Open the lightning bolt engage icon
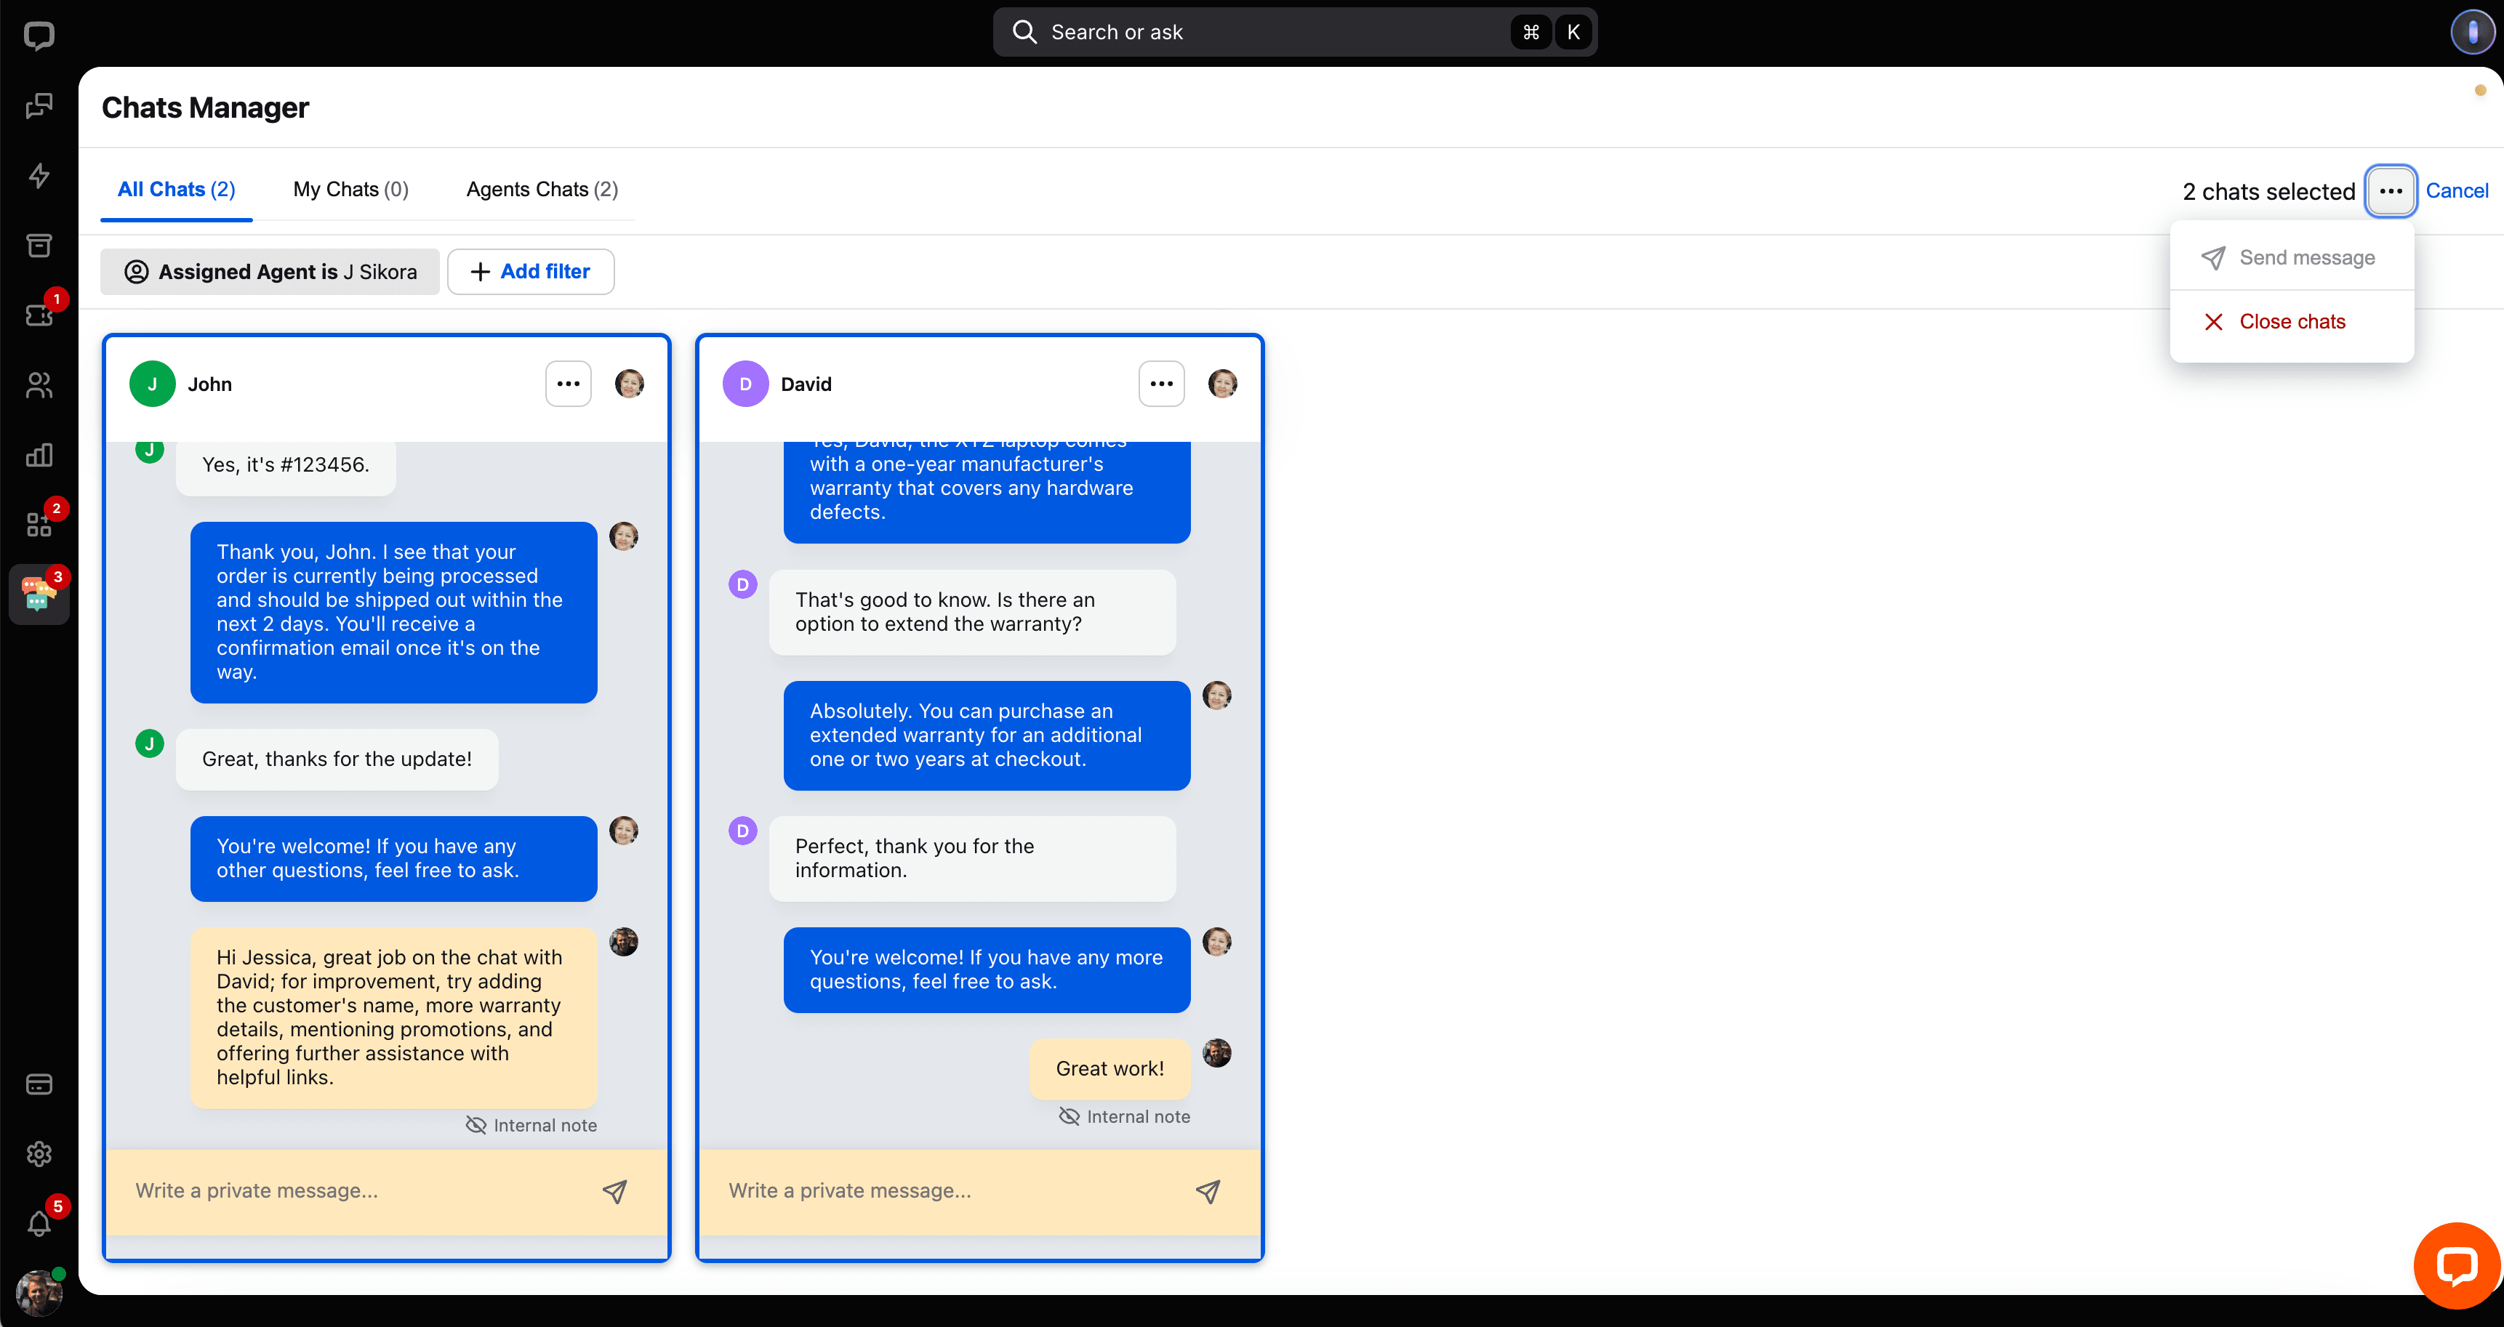 click(39, 176)
